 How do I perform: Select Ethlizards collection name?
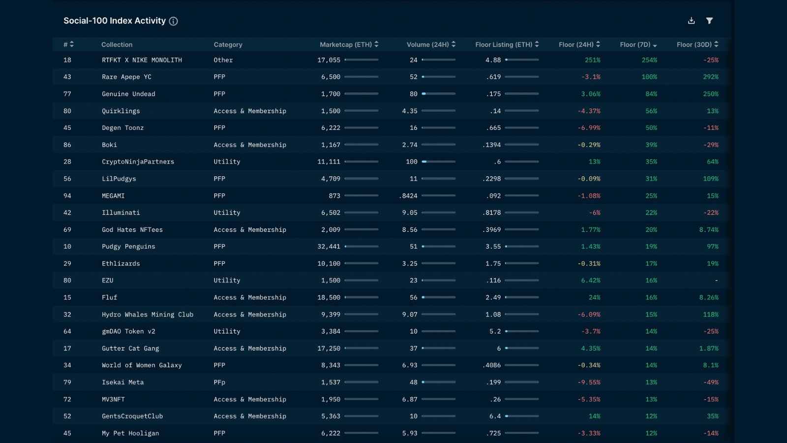coord(121,264)
